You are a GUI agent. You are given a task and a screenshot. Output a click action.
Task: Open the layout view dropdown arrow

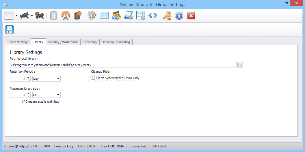[16, 16]
